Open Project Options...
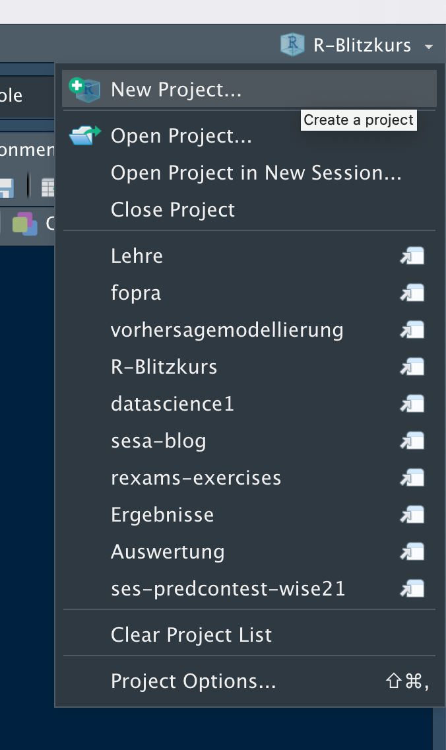 tap(193, 681)
